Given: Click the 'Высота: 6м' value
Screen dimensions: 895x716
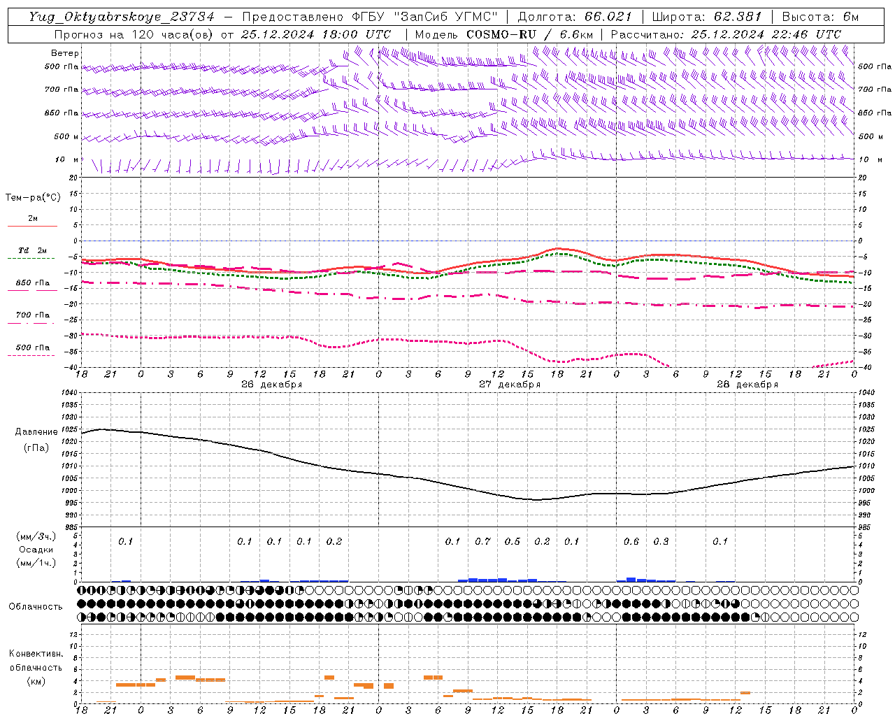Looking at the screenshot, I should 820,17.
